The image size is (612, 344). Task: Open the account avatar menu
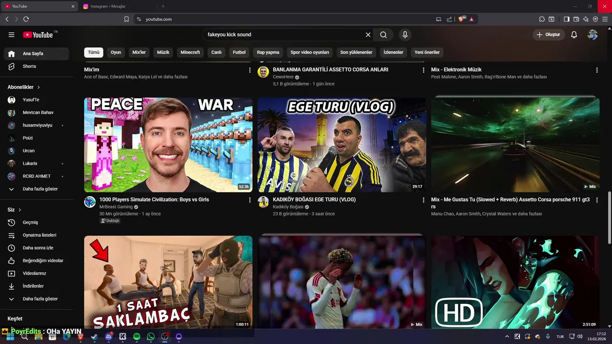click(593, 35)
